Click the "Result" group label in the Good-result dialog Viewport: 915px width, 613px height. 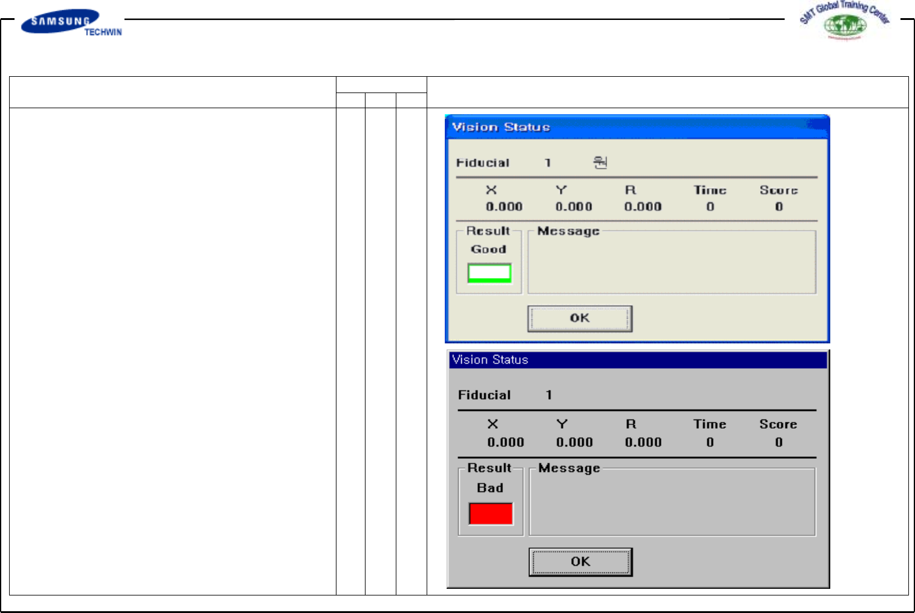488,231
